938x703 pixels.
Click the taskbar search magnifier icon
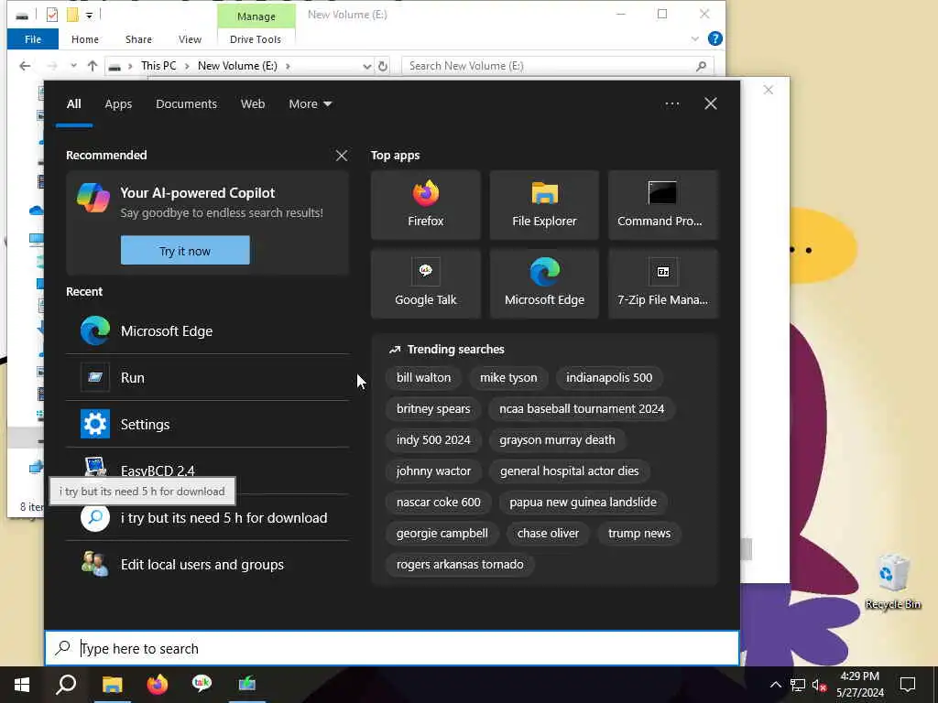point(66,685)
